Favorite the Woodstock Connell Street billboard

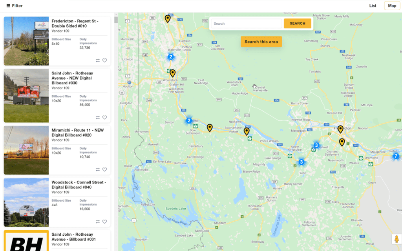coord(104,222)
